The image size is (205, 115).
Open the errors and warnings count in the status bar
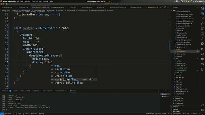19,114
